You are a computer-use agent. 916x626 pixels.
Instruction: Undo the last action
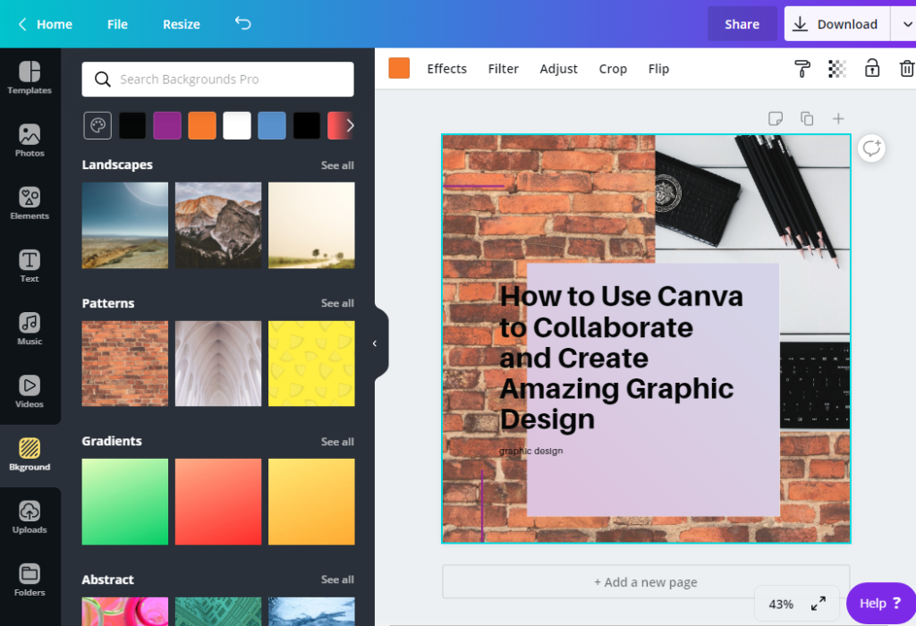click(x=242, y=24)
